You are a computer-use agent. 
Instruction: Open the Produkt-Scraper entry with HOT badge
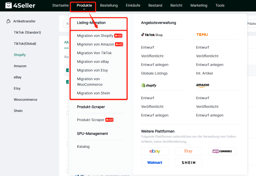(x=95, y=120)
